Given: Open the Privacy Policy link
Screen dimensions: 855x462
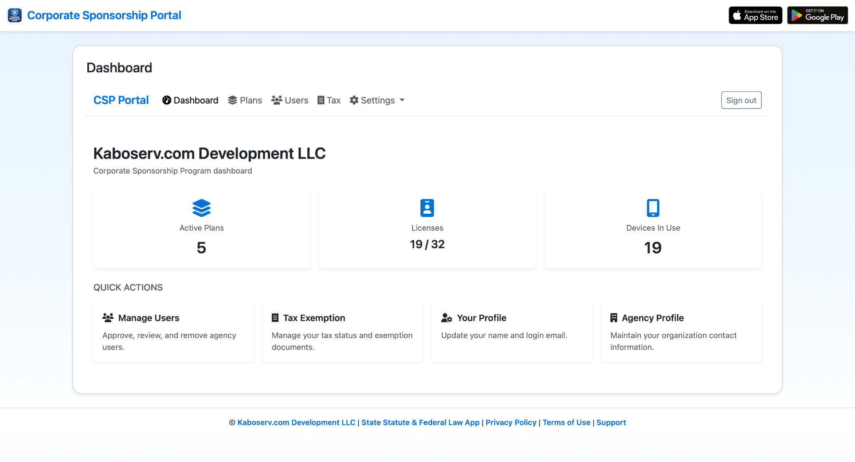Looking at the screenshot, I should pos(511,422).
